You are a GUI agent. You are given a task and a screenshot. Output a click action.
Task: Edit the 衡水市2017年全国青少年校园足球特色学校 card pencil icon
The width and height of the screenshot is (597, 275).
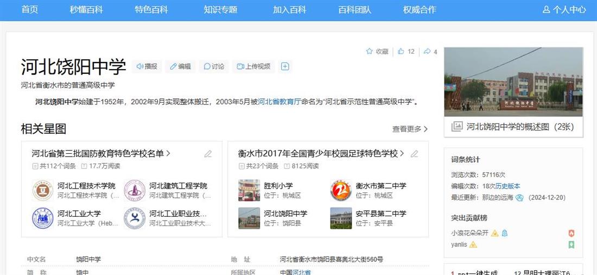point(414,154)
